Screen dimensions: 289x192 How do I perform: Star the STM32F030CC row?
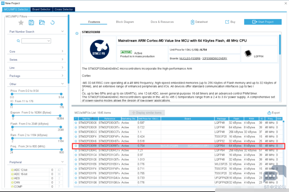pos(76,132)
